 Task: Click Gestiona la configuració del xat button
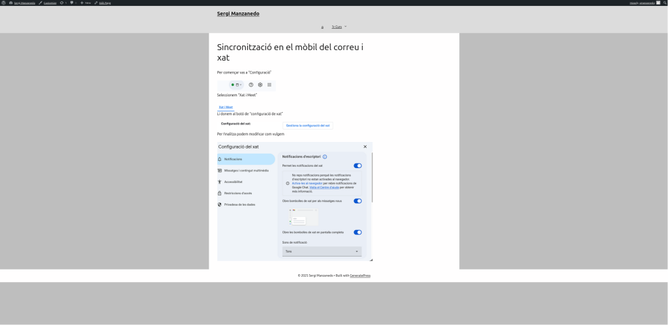pyautogui.click(x=307, y=125)
